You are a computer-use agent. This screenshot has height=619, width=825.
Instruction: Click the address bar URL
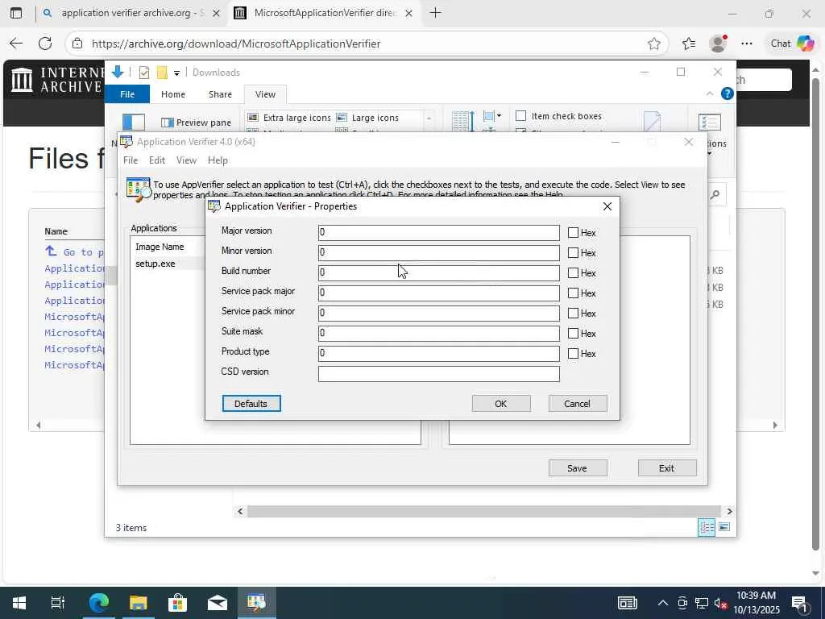click(236, 44)
